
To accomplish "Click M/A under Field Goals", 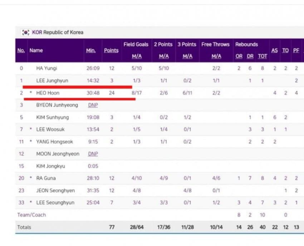I will 136,56.
